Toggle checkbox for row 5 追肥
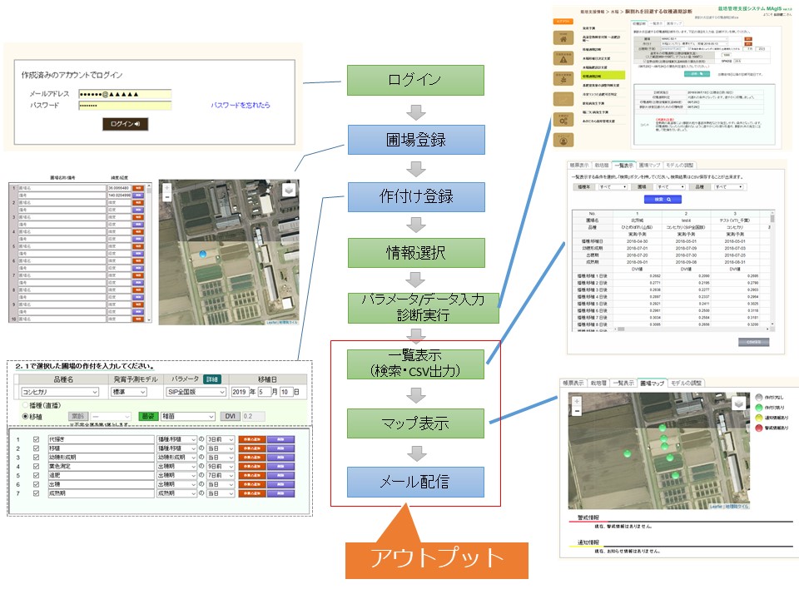This screenshot has width=799, height=599. 36,475
